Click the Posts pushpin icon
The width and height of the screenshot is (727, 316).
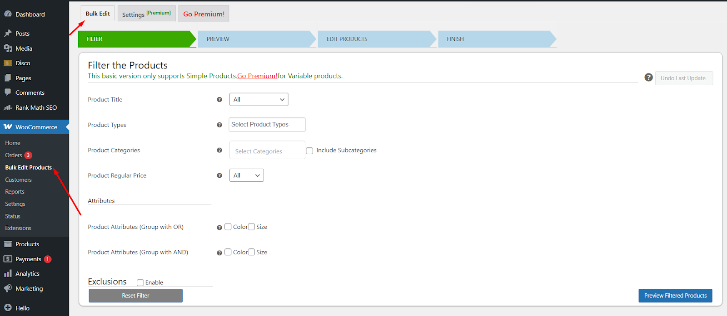click(8, 33)
